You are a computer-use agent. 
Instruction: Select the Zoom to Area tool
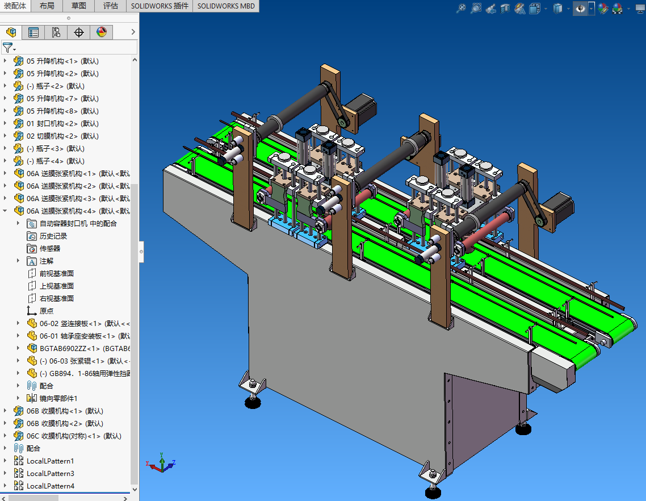pos(476,9)
